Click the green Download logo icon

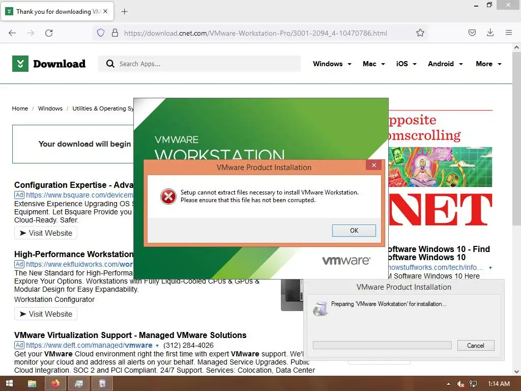click(20, 64)
